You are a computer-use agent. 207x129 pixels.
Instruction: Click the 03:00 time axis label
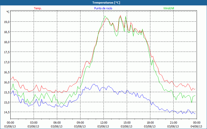34,123
